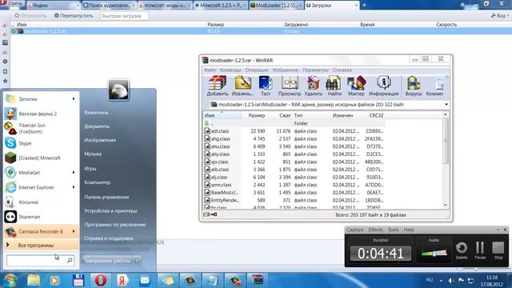The height and width of the screenshot is (288, 512).
Task: Click the user account eagle picture
Action: coord(118,90)
